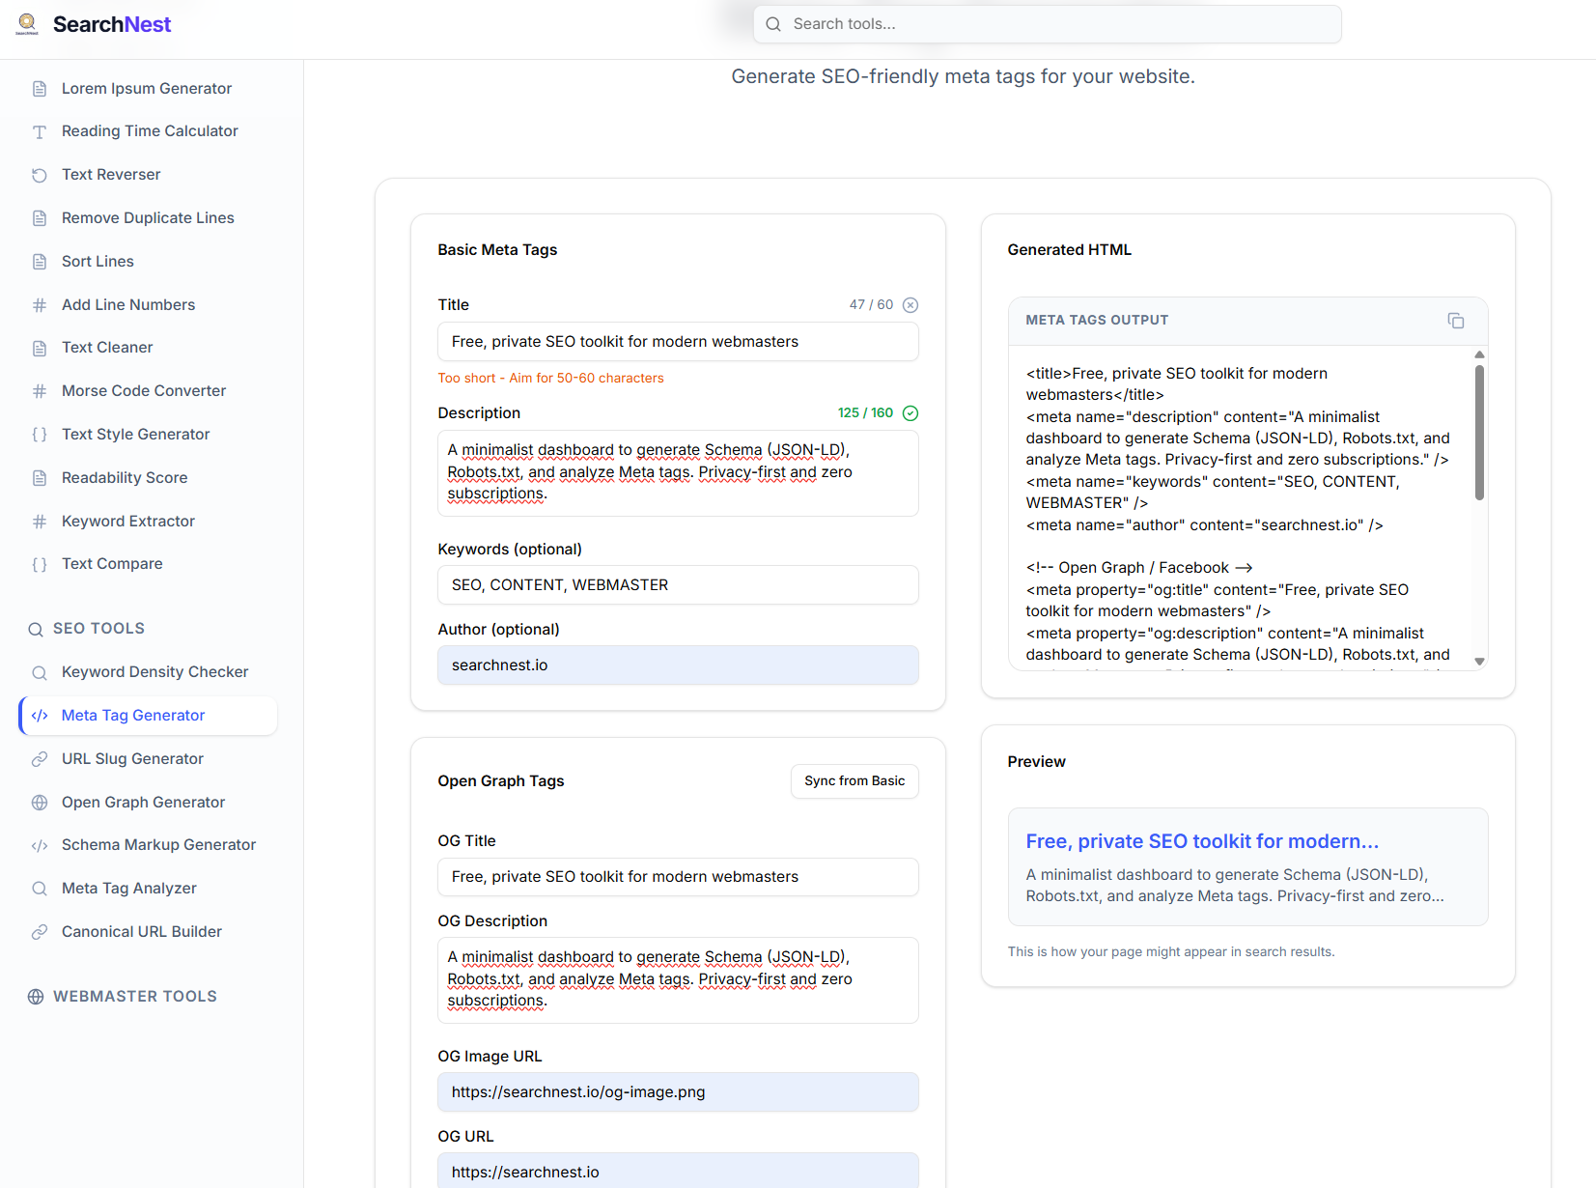Click the search magnifier icon
1596x1188 pixels.
click(773, 24)
